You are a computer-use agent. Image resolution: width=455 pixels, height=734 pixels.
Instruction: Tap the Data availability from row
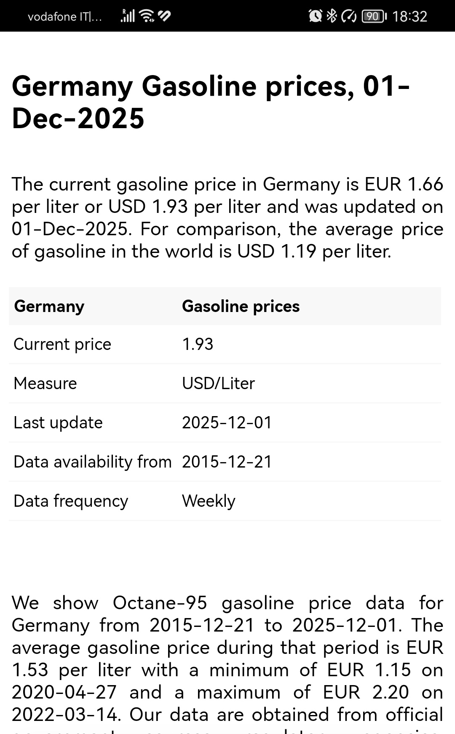(225, 462)
